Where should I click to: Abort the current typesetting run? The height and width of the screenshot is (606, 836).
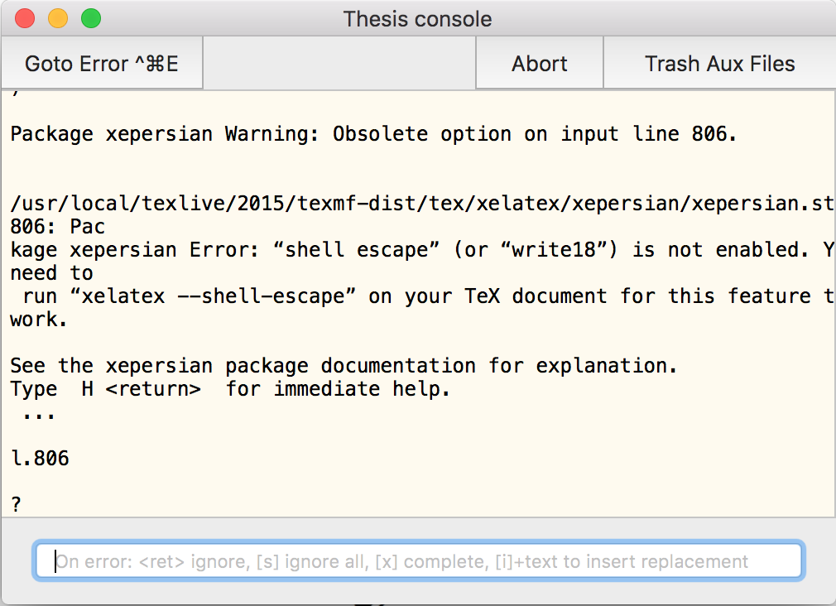540,64
